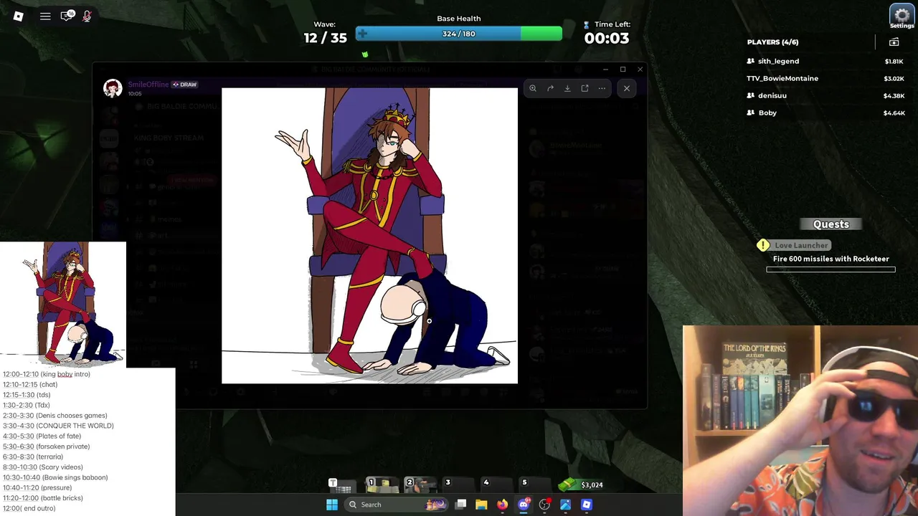Open Roblox chat with 16 unread
918x516 pixels.
(67, 16)
